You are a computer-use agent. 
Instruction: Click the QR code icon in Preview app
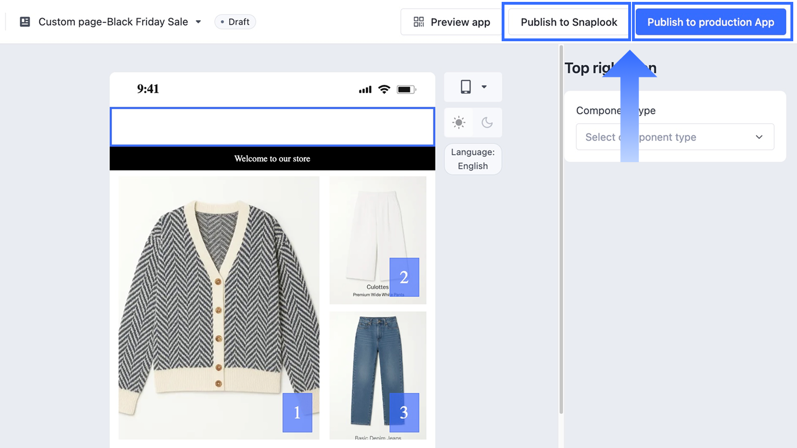click(419, 22)
